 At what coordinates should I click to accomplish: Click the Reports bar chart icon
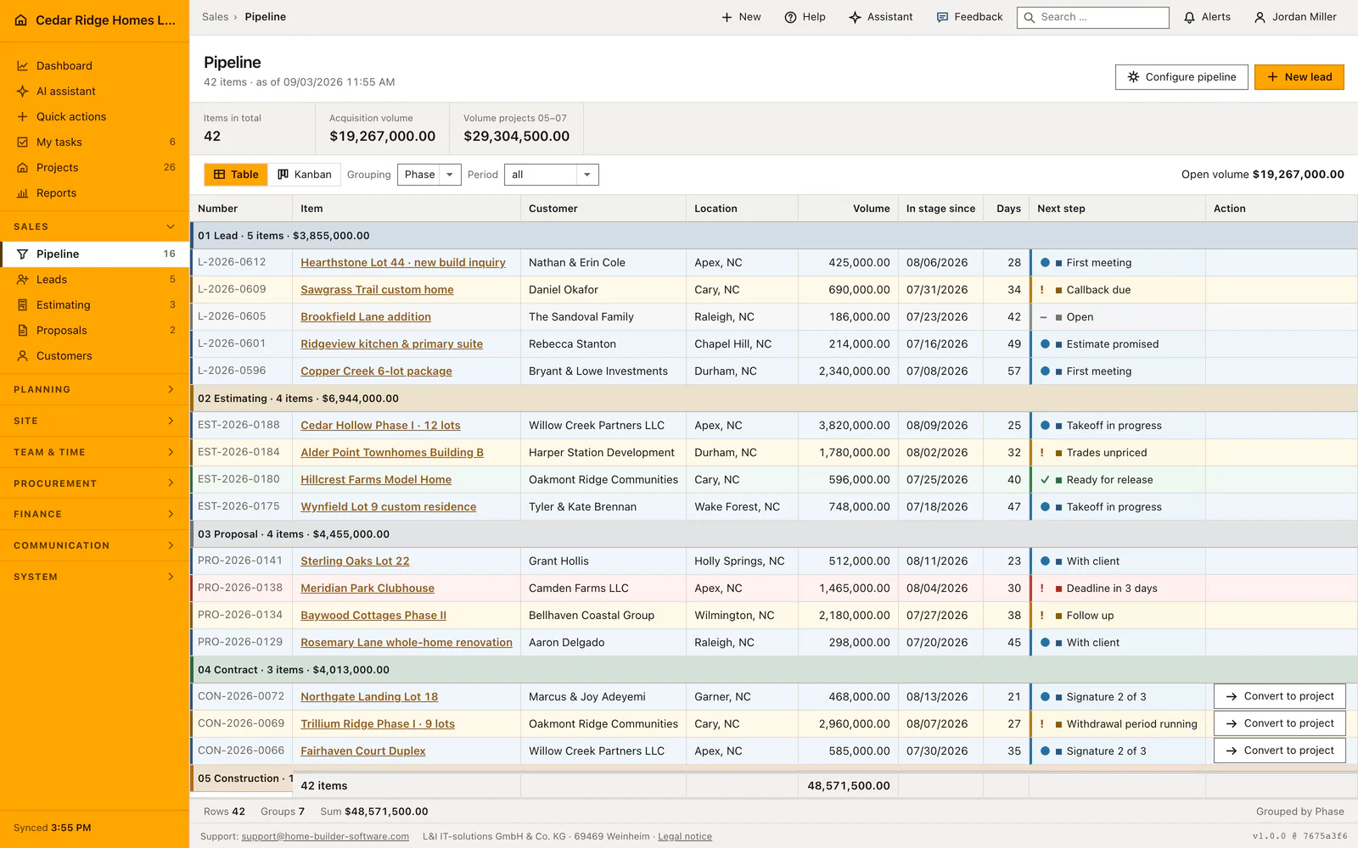pyautogui.click(x=23, y=193)
